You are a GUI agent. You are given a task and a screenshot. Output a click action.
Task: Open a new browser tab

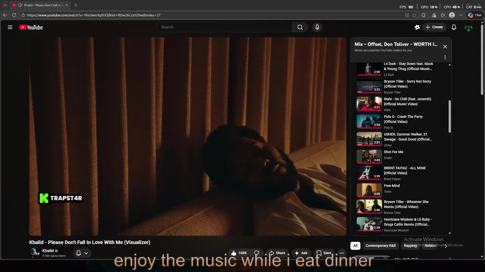click(x=76, y=5)
